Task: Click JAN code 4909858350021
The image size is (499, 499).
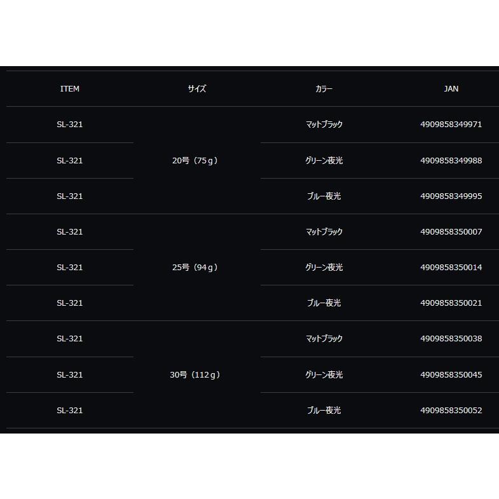Action: 451,303
